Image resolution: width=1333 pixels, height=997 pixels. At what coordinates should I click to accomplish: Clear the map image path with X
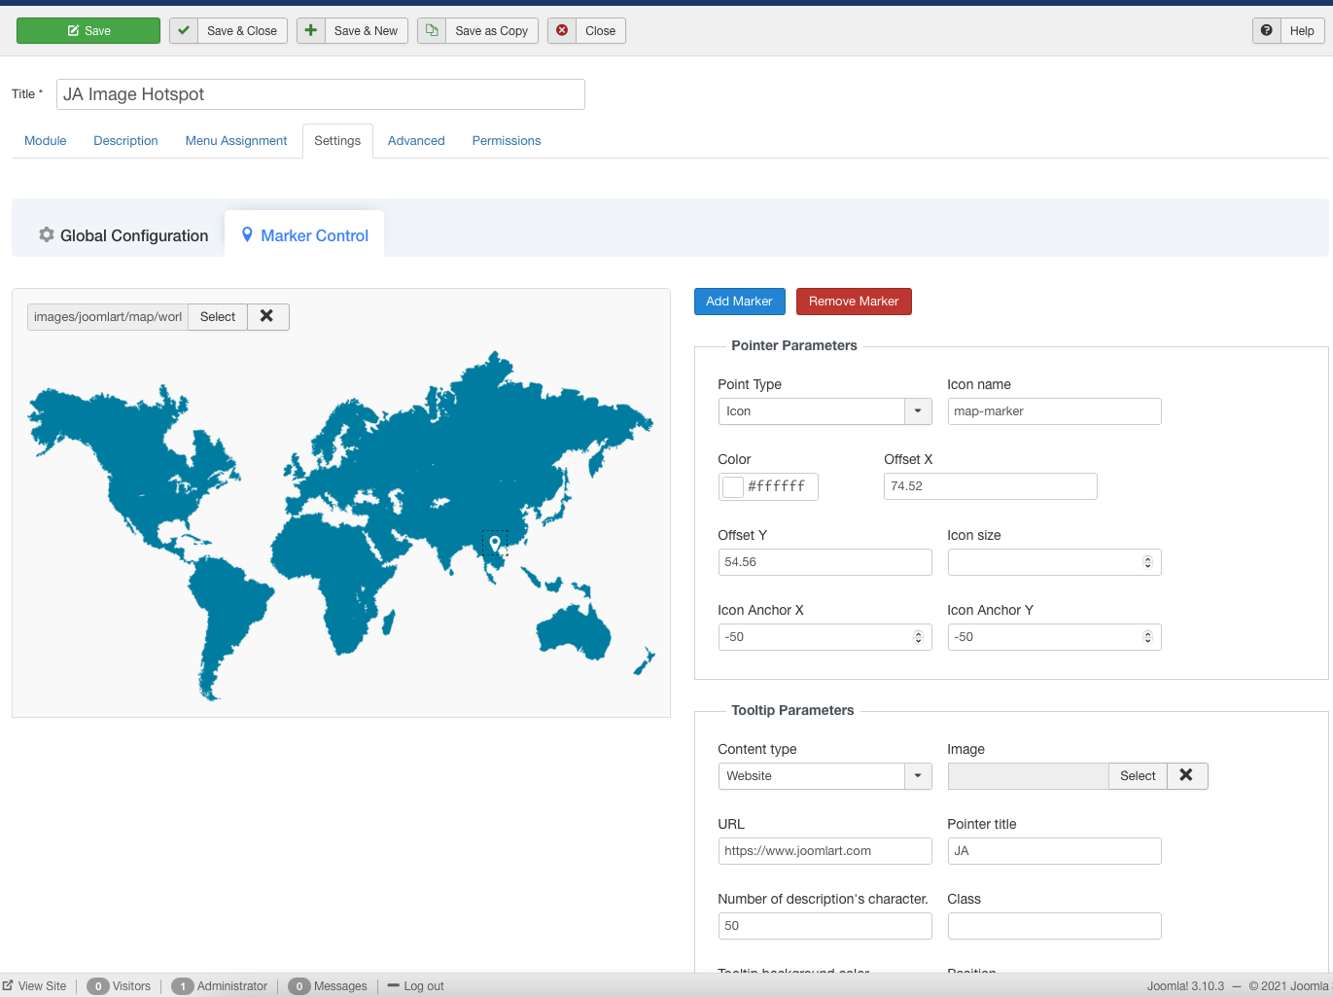267,317
